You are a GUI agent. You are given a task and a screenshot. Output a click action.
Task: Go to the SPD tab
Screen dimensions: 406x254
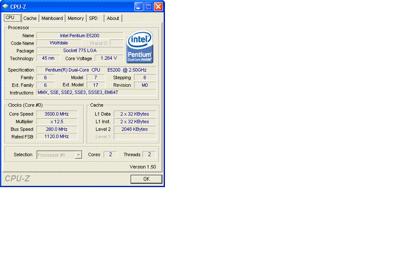(93, 18)
